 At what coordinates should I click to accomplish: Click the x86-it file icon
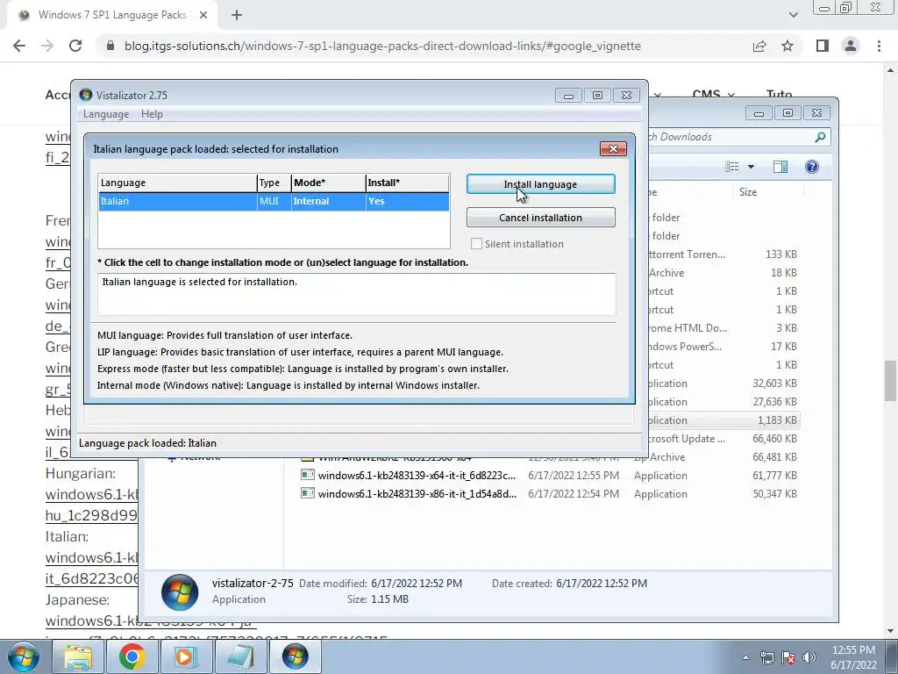pos(308,493)
